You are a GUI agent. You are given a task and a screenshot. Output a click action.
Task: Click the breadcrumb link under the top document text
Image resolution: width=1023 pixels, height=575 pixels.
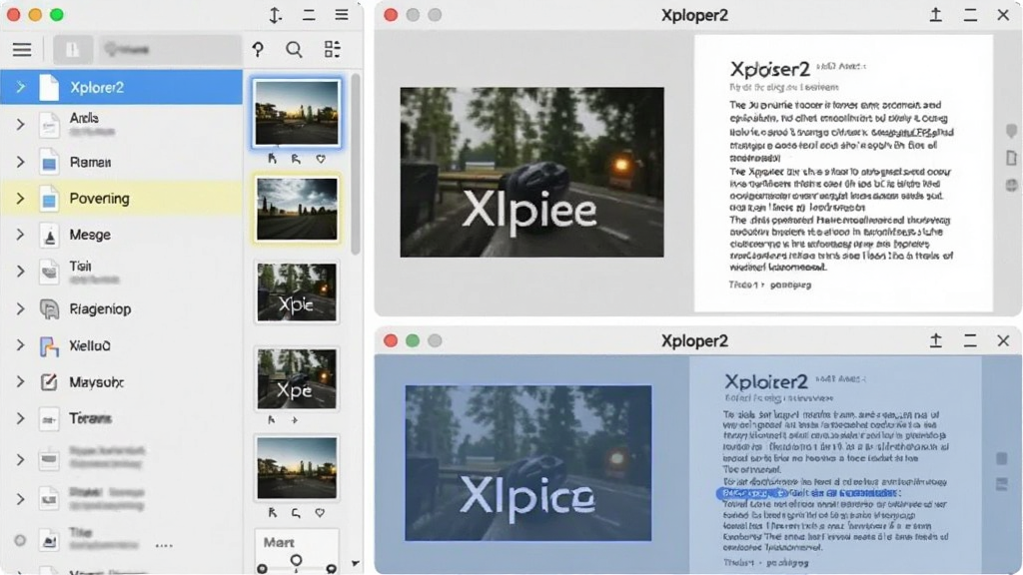click(x=770, y=285)
